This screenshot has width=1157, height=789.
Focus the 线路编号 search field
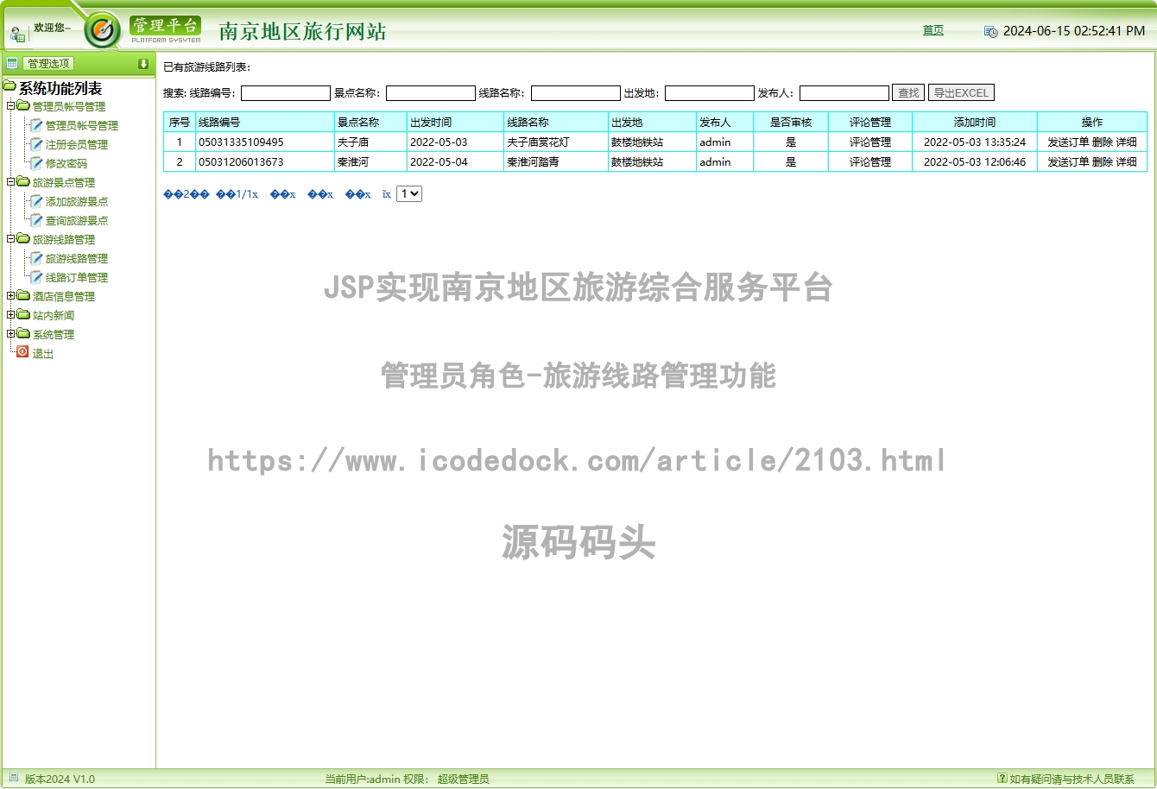point(286,92)
